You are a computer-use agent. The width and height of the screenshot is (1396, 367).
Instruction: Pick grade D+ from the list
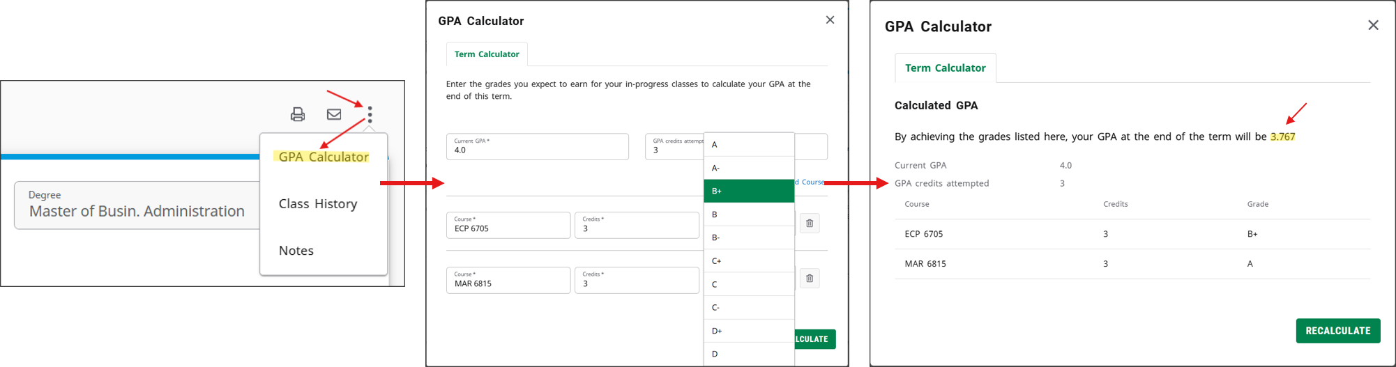pyautogui.click(x=748, y=331)
